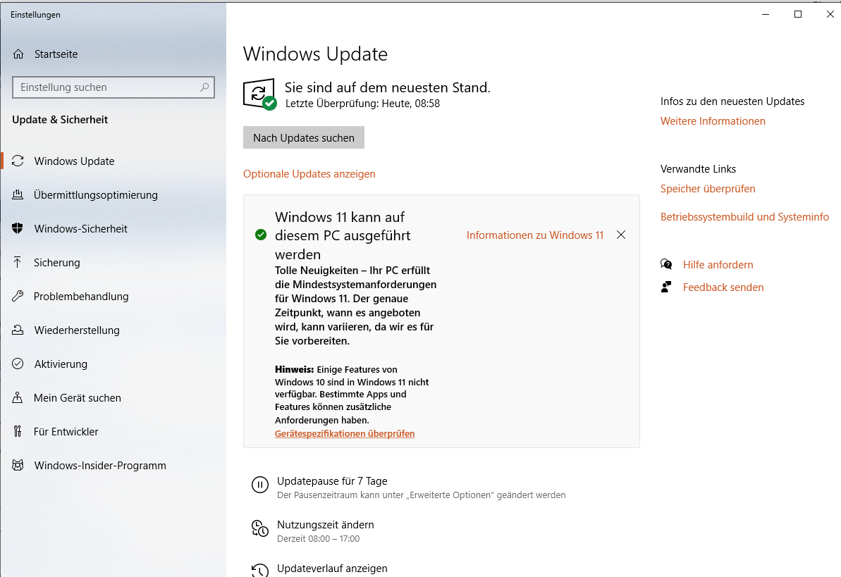Click the Windows Update sync icon in sidebar
841x577 pixels.
pyautogui.click(x=18, y=161)
